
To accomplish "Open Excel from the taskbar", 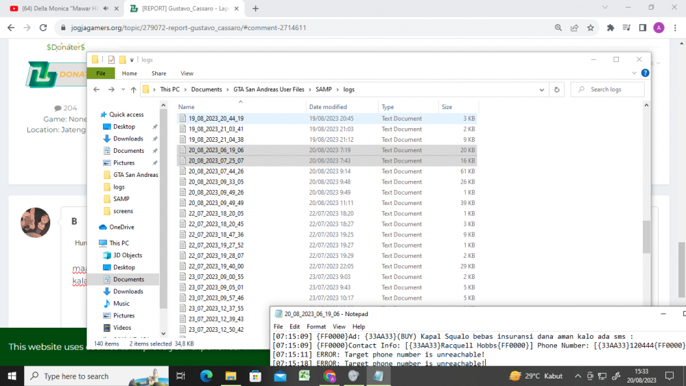I will coord(305,376).
